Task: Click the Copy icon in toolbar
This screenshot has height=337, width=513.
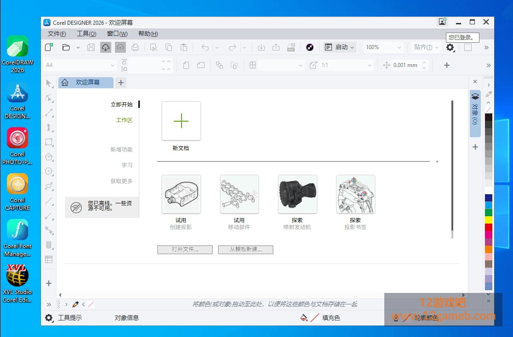Action: [169, 47]
